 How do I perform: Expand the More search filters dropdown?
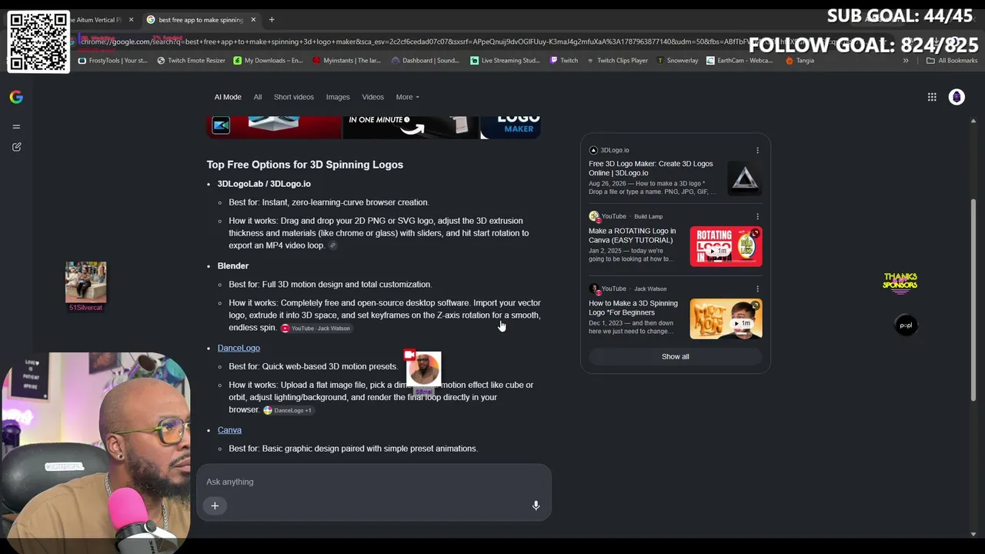(407, 97)
